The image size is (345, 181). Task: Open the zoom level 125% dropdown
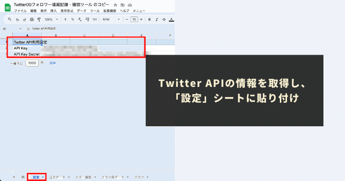tap(51, 19)
